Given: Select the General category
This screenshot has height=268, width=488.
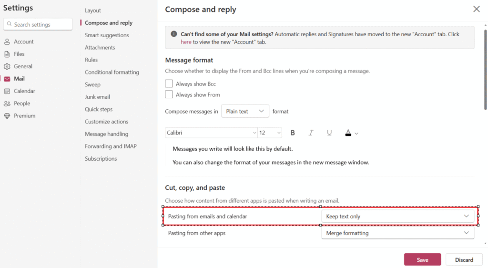Looking at the screenshot, I should (x=23, y=66).
